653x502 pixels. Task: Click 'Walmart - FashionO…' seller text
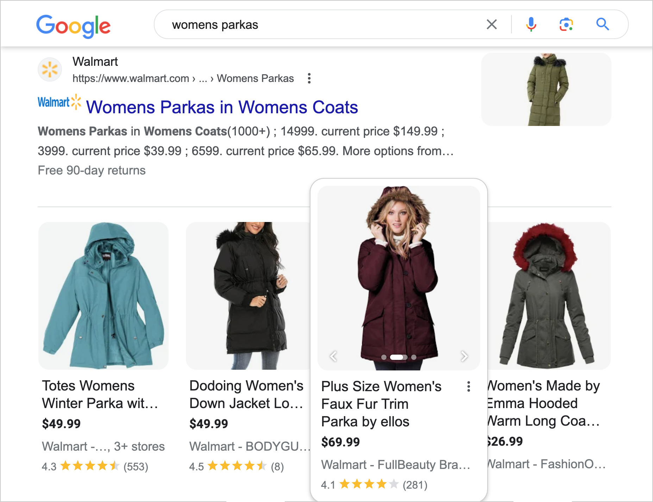(x=547, y=464)
